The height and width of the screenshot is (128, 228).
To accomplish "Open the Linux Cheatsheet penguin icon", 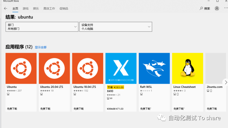I will [x=187, y=68].
